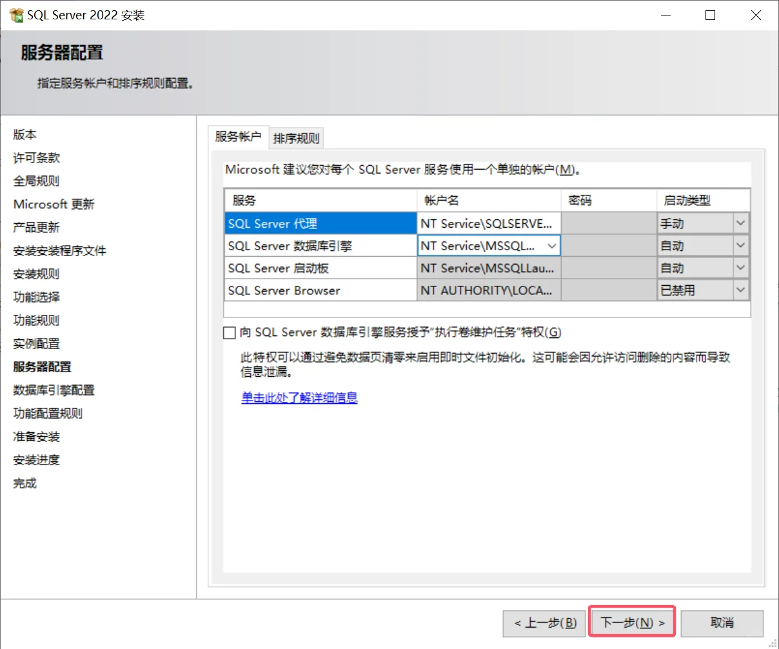
Task: Switch to the 排序规则 tab
Action: tap(296, 137)
